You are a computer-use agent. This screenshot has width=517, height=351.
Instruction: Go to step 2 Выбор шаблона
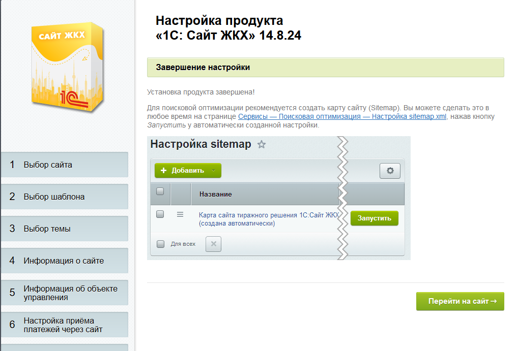coord(65,197)
